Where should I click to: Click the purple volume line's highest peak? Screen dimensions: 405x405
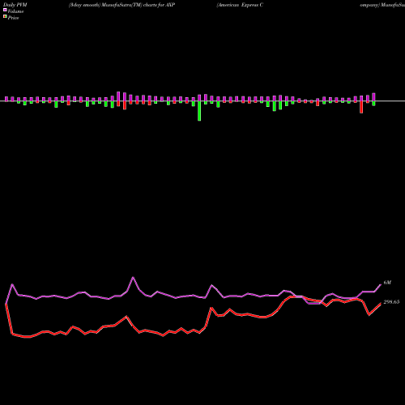pos(133,277)
